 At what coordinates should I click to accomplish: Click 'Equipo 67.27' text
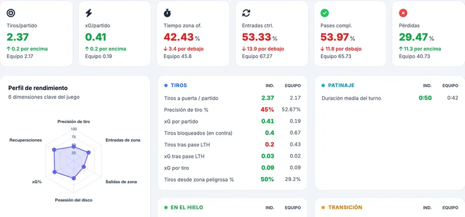pyautogui.click(x=257, y=56)
